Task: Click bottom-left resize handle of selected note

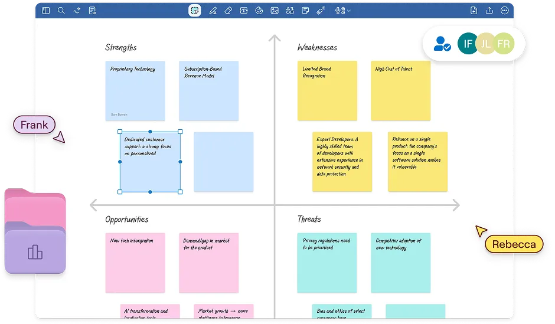Action: click(120, 192)
